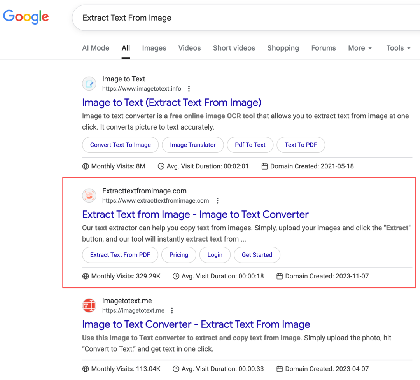Open 'Extract Text from Image - Image to Text Converter' result
420x380 pixels.
point(195,214)
